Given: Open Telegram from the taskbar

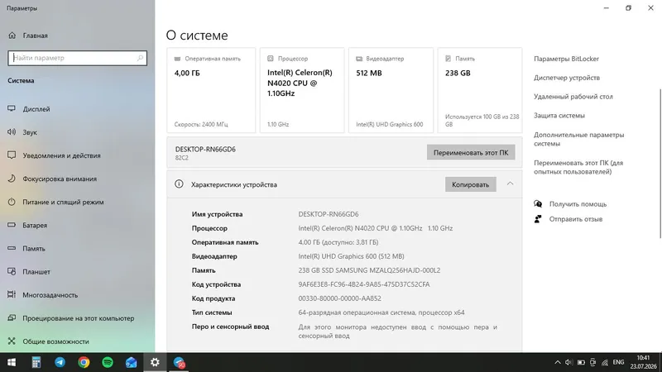Looking at the screenshot, I should pyautogui.click(x=60, y=362).
